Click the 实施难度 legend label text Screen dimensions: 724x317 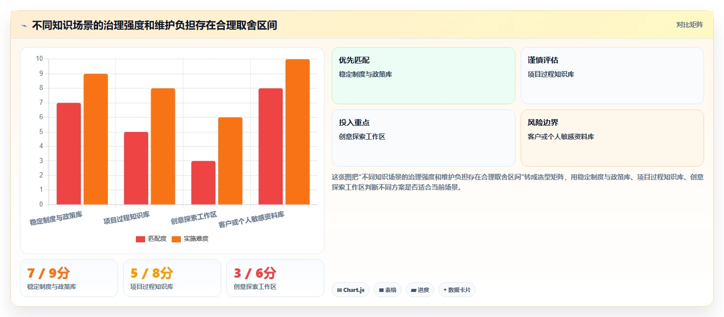pos(196,239)
